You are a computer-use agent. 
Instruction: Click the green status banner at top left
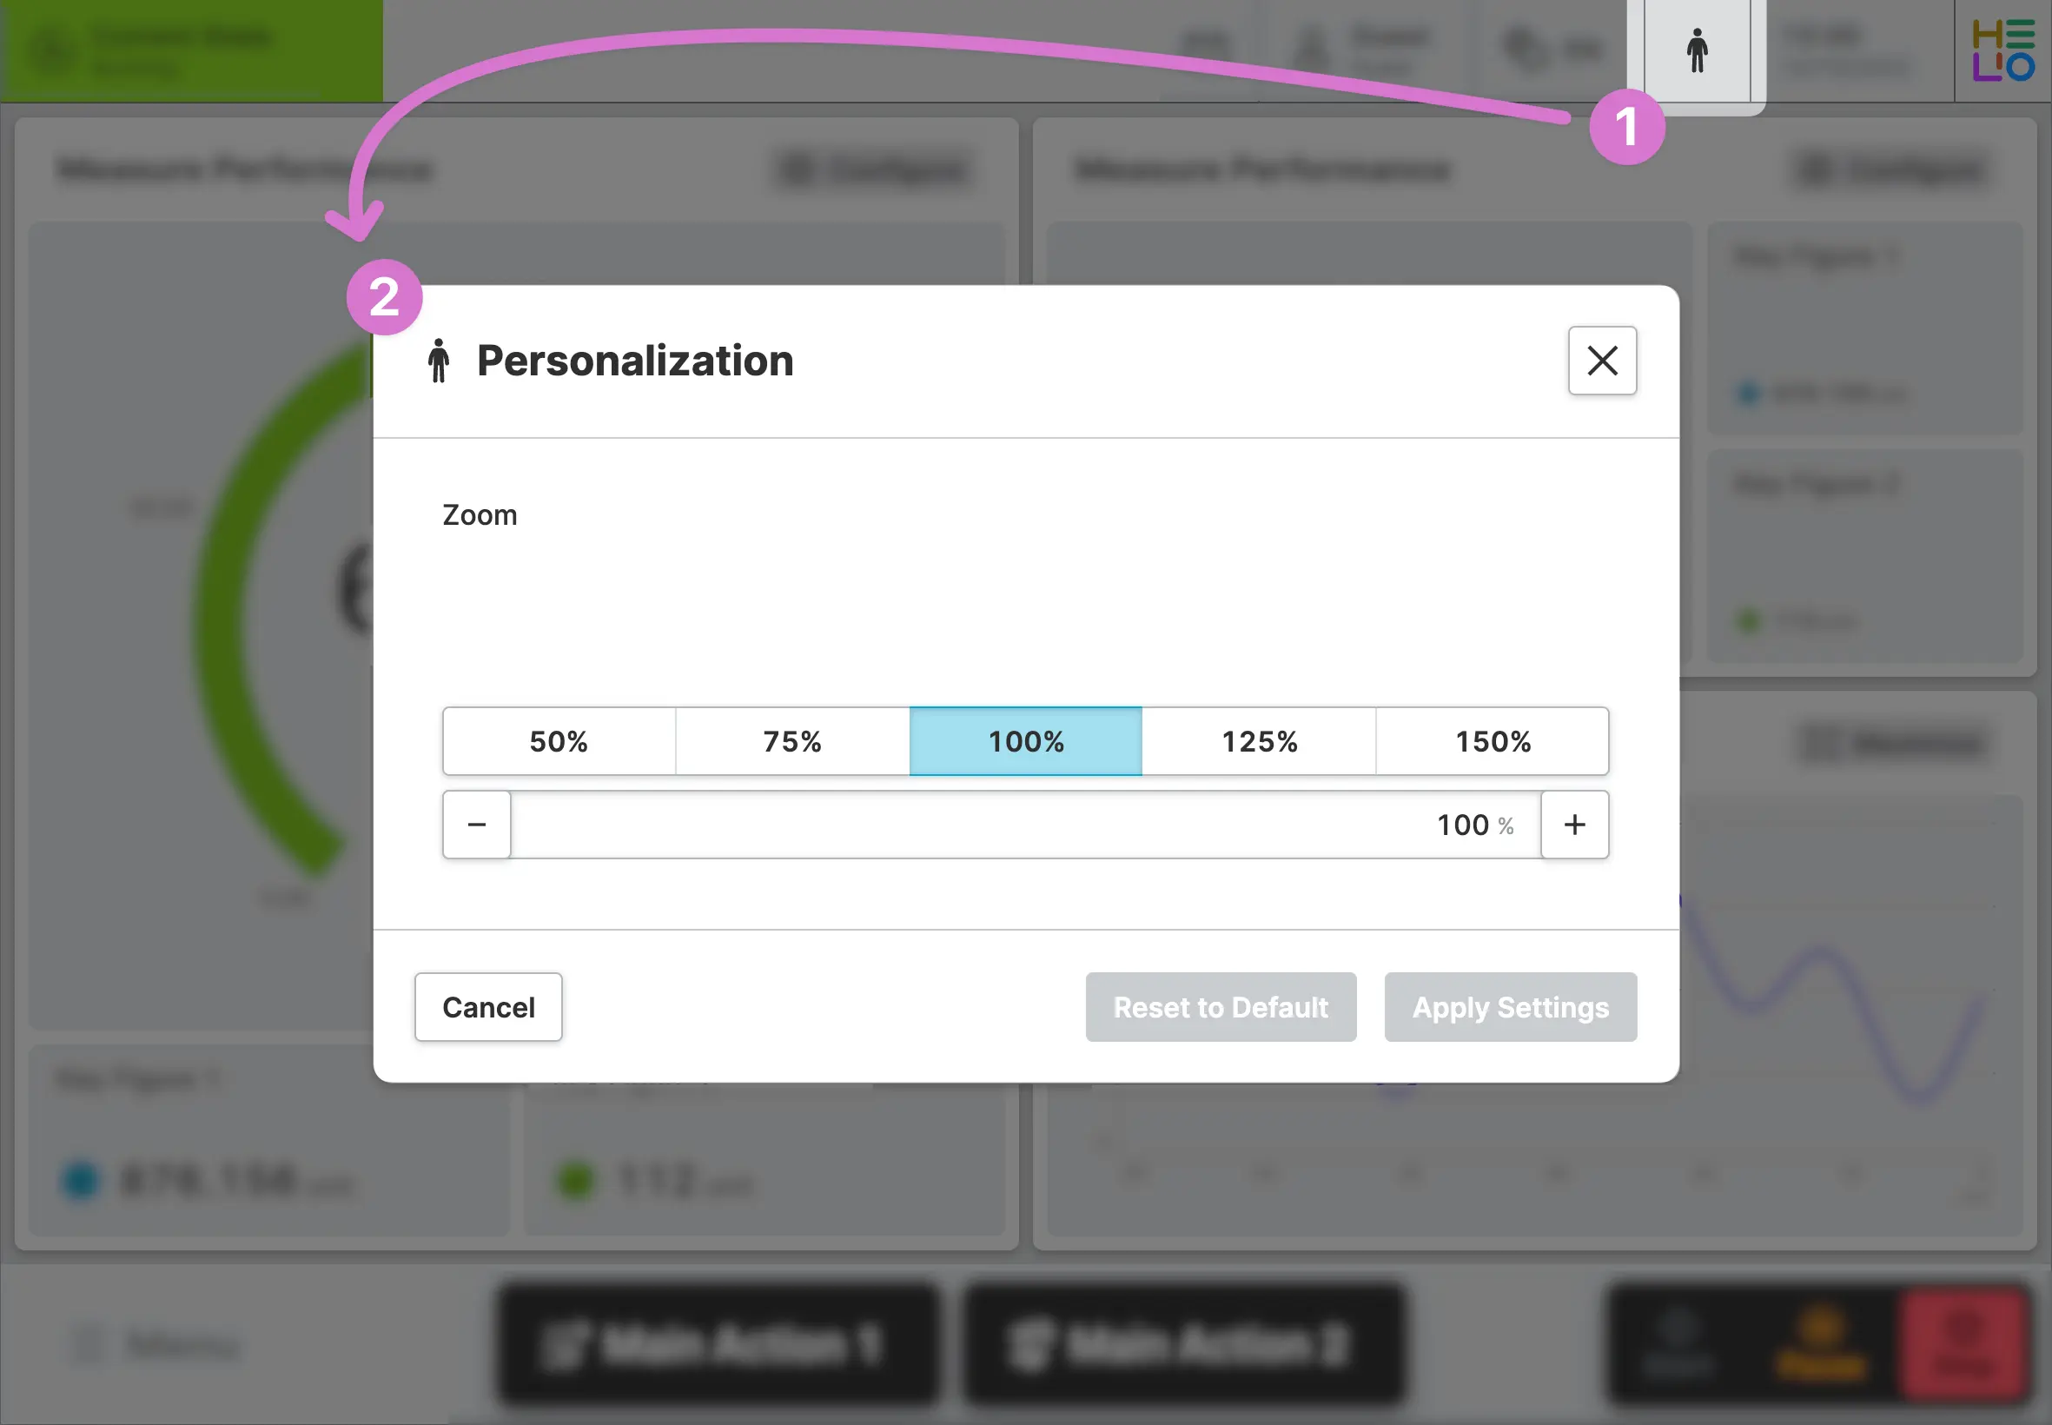click(x=191, y=51)
